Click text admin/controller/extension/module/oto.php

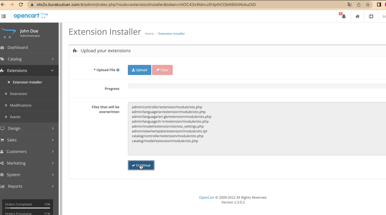pyautogui.click(x=167, y=107)
